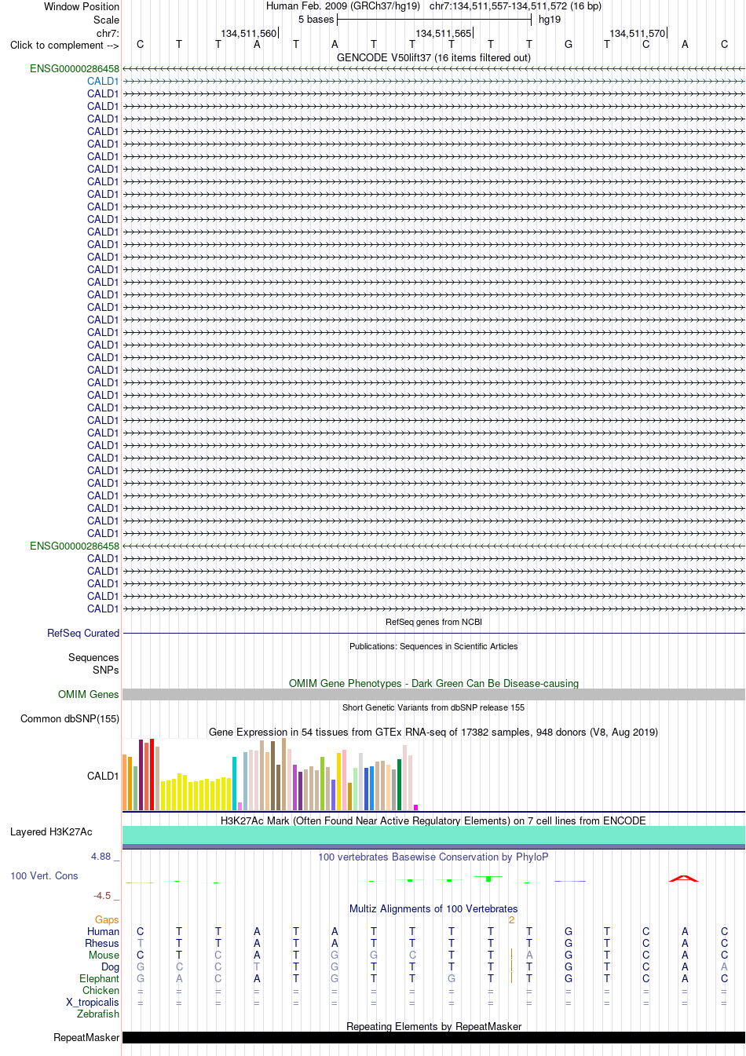Image resolution: width=746 pixels, height=1056 pixels.
Task: Click 'Repeating Elements by RepeatMasker' title
Action: [x=433, y=1026]
